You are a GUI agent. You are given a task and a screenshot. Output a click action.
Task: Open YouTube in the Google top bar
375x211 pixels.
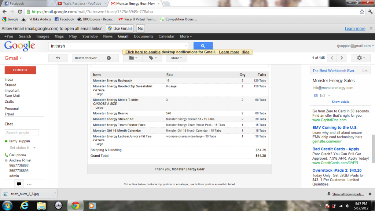[x=90, y=36]
